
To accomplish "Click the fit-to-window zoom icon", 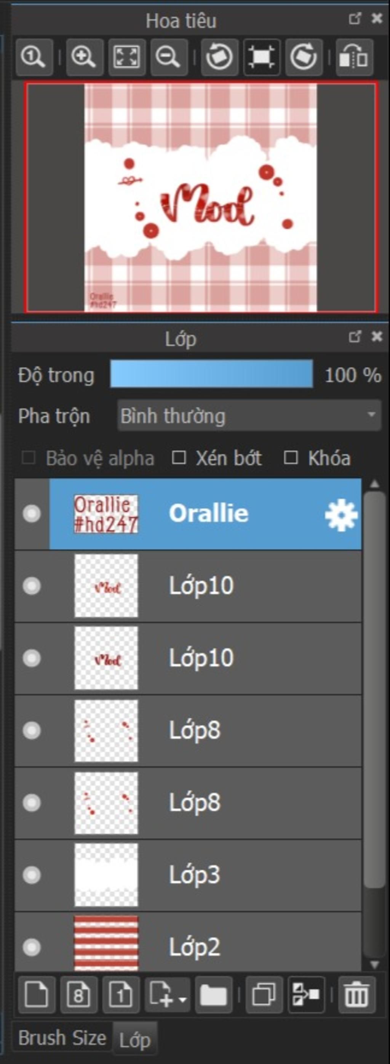I will click(127, 58).
